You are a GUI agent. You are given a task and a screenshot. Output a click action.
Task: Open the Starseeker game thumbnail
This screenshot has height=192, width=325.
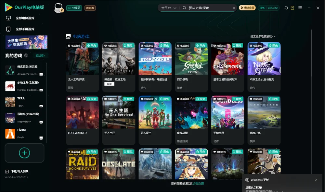click(155, 59)
